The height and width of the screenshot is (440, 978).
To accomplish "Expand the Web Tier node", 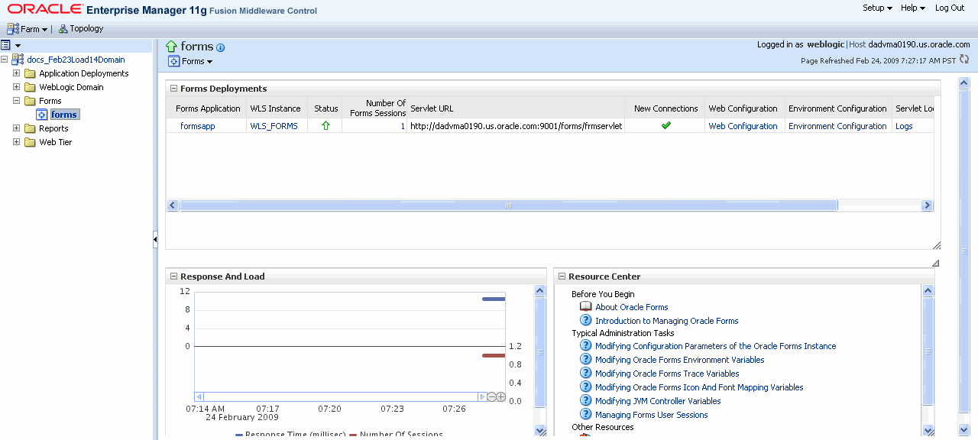I will (x=17, y=143).
